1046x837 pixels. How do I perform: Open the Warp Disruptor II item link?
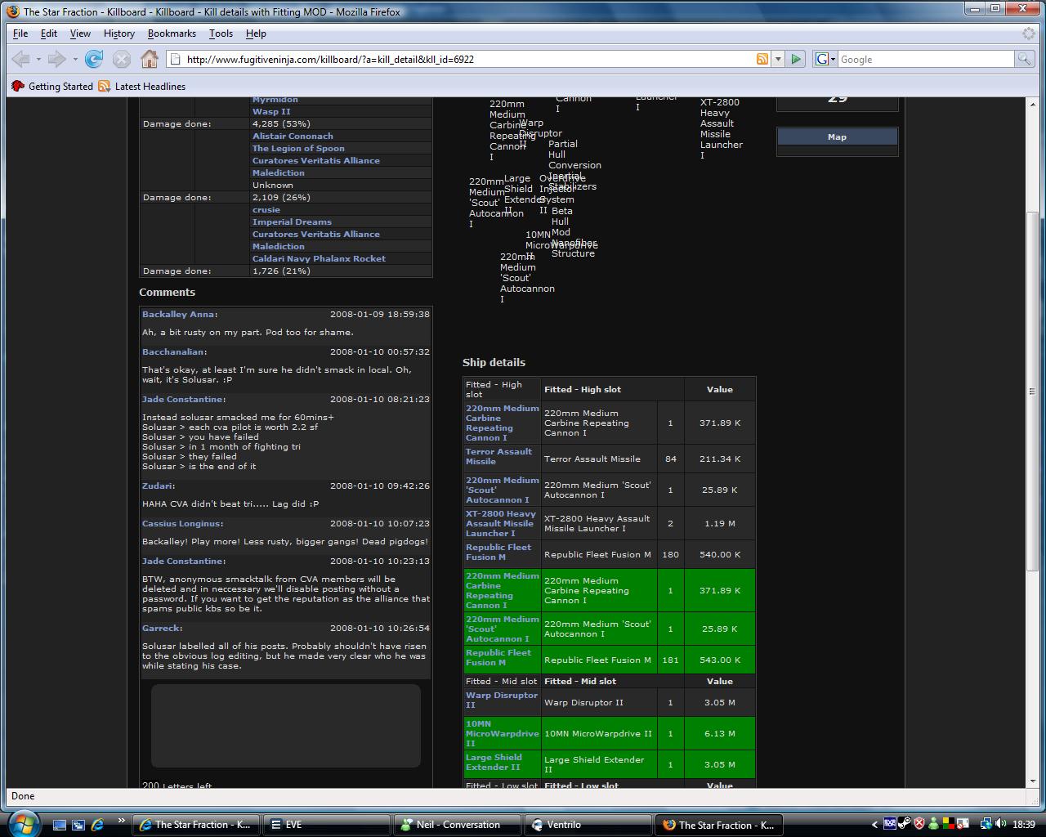tap(502, 700)
